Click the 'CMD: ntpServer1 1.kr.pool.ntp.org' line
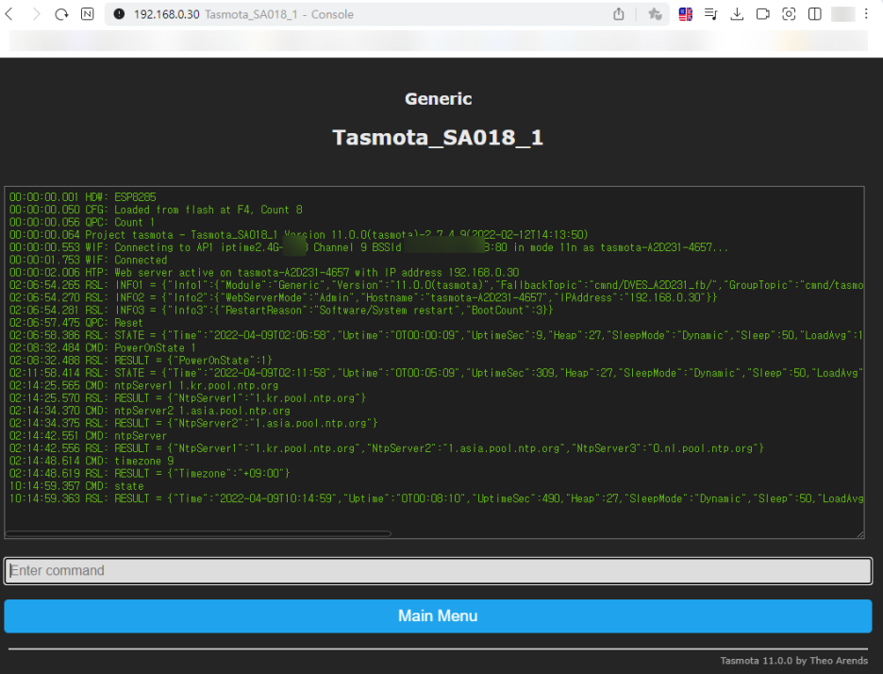 click(x=144, y=386)
